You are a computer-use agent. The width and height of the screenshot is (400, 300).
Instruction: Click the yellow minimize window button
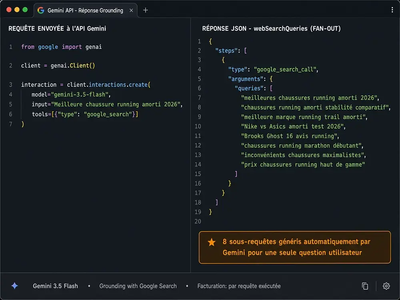(x=17, y=10)
